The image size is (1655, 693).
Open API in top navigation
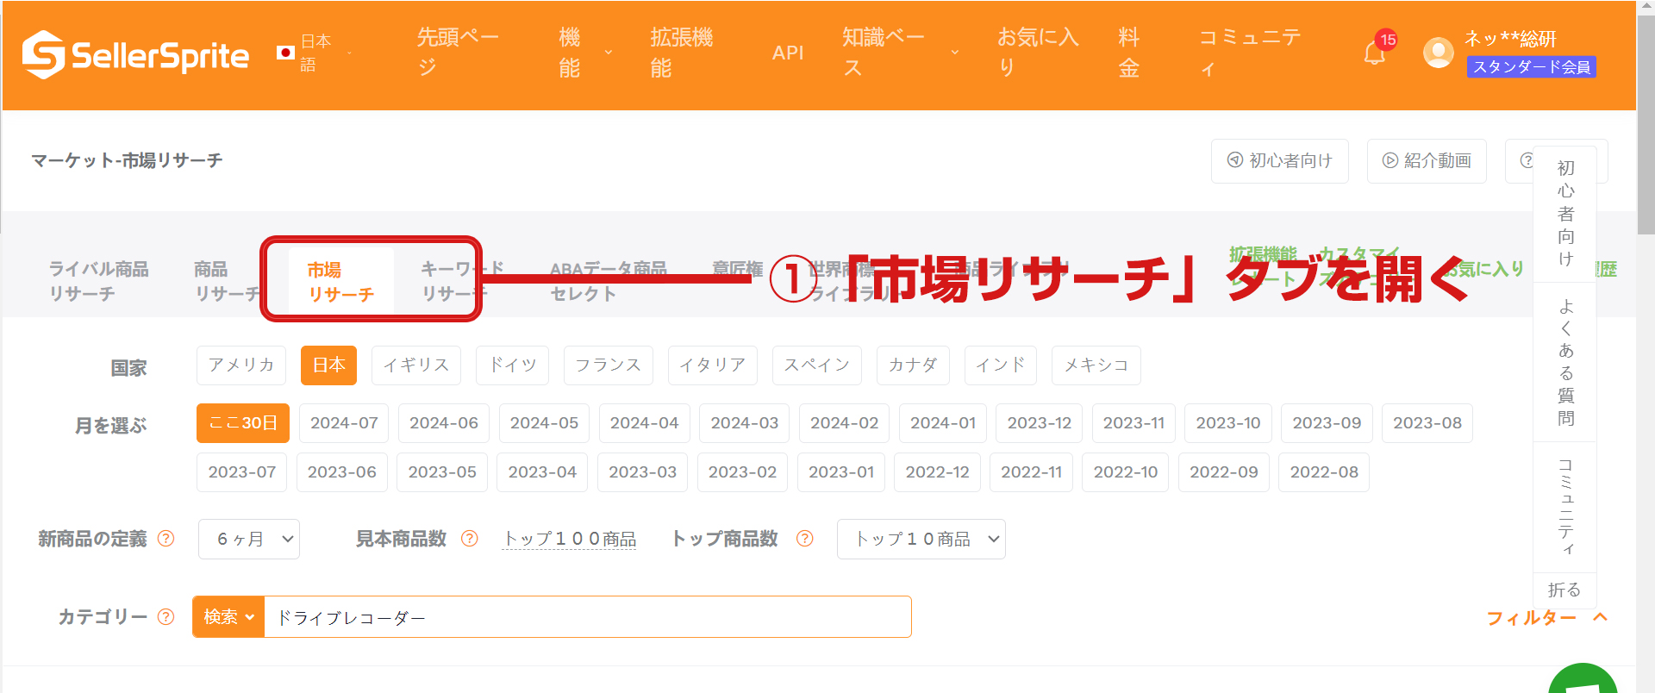pos(788,53)
